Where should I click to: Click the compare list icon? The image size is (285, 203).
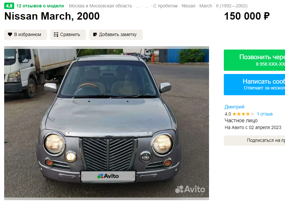point(56,34)
